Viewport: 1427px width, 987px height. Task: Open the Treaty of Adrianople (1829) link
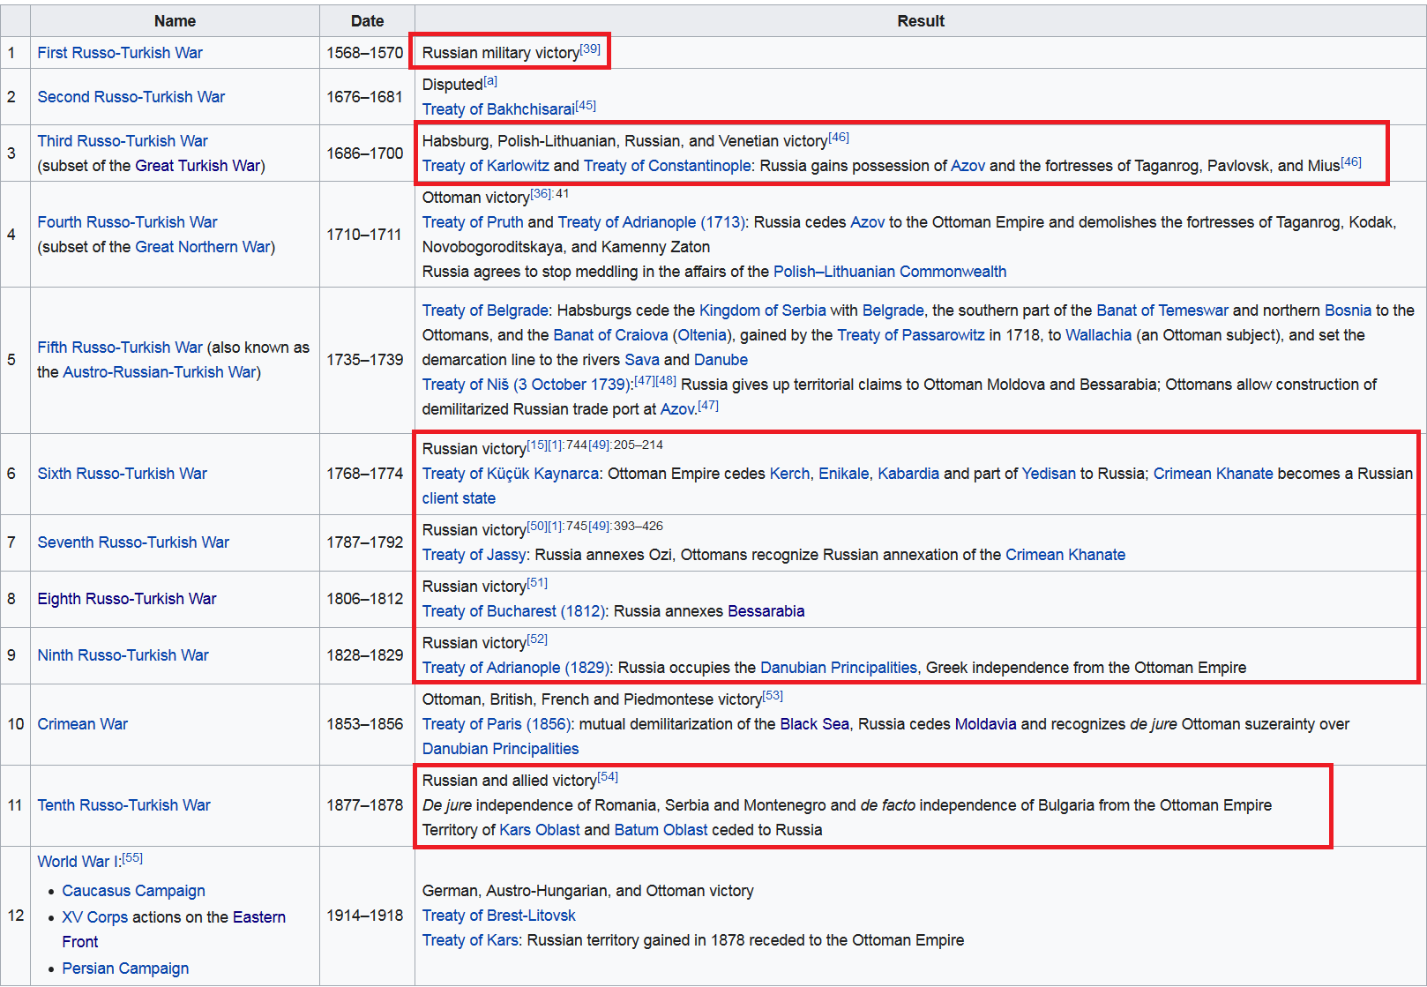pyautogui.click(x=516, y=668)
